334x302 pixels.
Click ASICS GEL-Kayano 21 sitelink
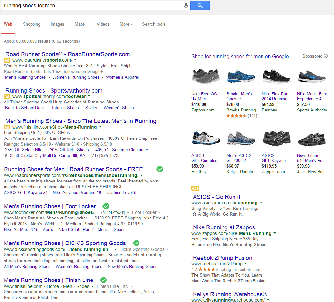coord(26,192)
